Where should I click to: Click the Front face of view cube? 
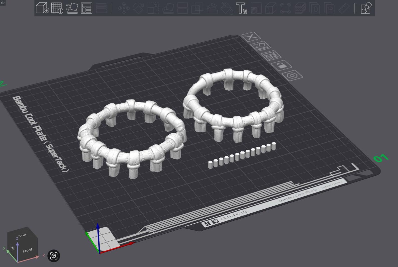tap(27, 250)
